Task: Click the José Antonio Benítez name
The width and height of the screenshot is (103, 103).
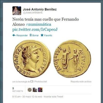Action: (40, 9)
